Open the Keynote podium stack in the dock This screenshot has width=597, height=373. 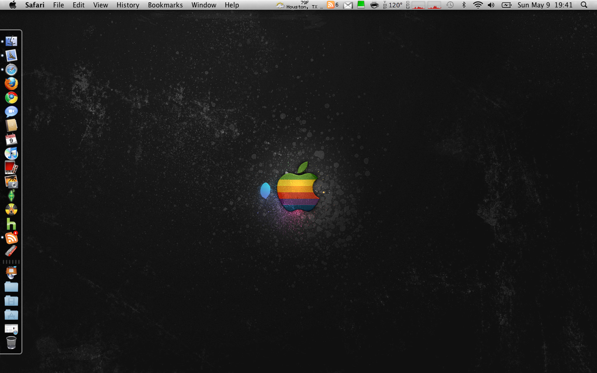11,272
